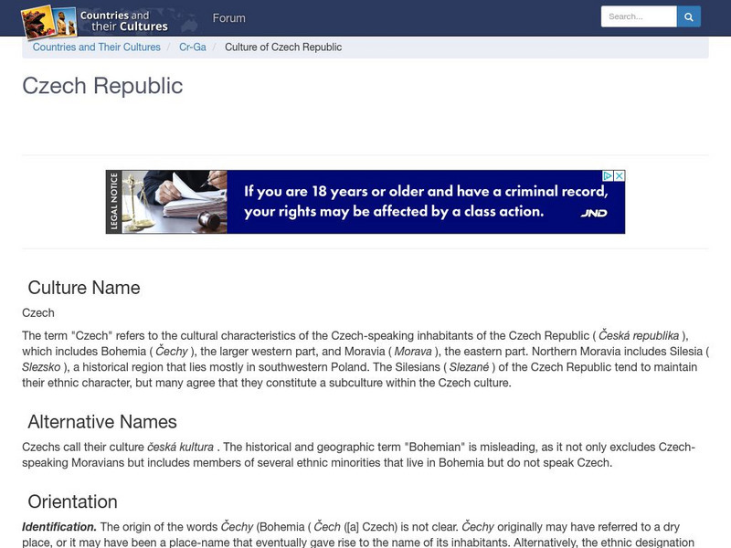Click the AdChoices icon on the ad
731x548 pixels.
[x=608, y=175]
